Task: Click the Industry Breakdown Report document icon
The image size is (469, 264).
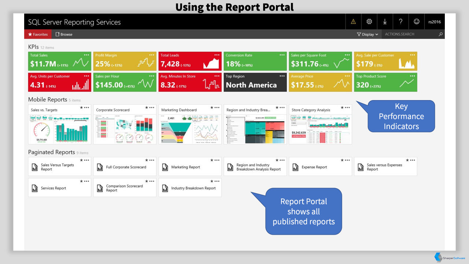Action: pyautogui.click(x=165, y=188)
